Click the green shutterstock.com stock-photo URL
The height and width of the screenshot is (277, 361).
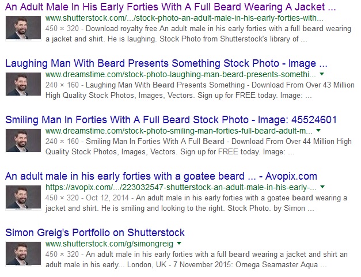184,18
